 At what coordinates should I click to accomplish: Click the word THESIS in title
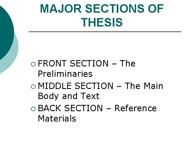102,22
